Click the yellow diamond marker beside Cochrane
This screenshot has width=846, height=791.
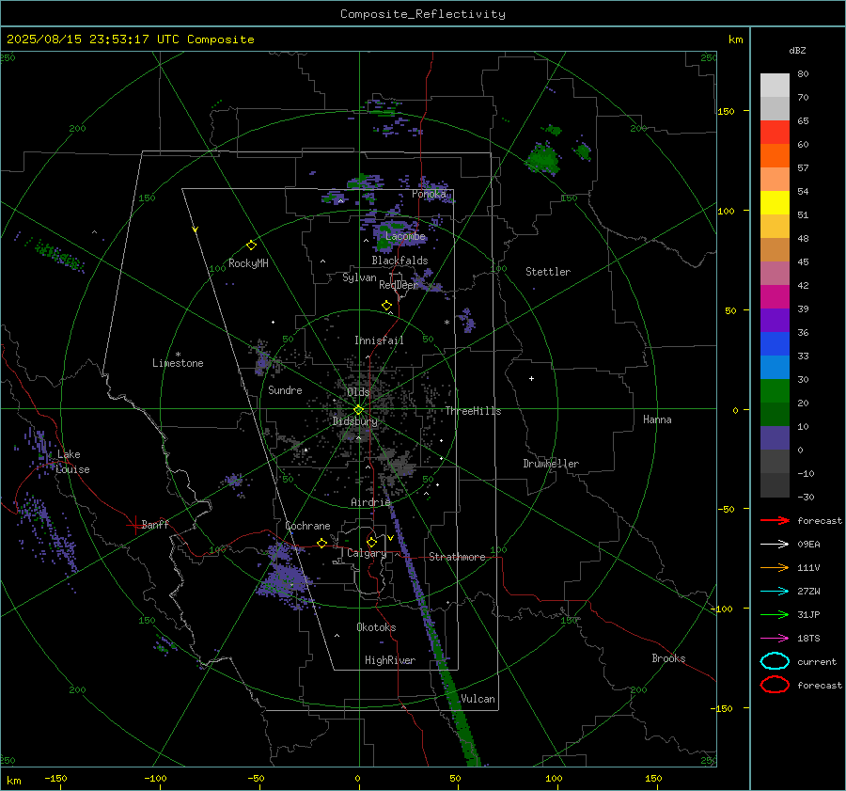321,543
